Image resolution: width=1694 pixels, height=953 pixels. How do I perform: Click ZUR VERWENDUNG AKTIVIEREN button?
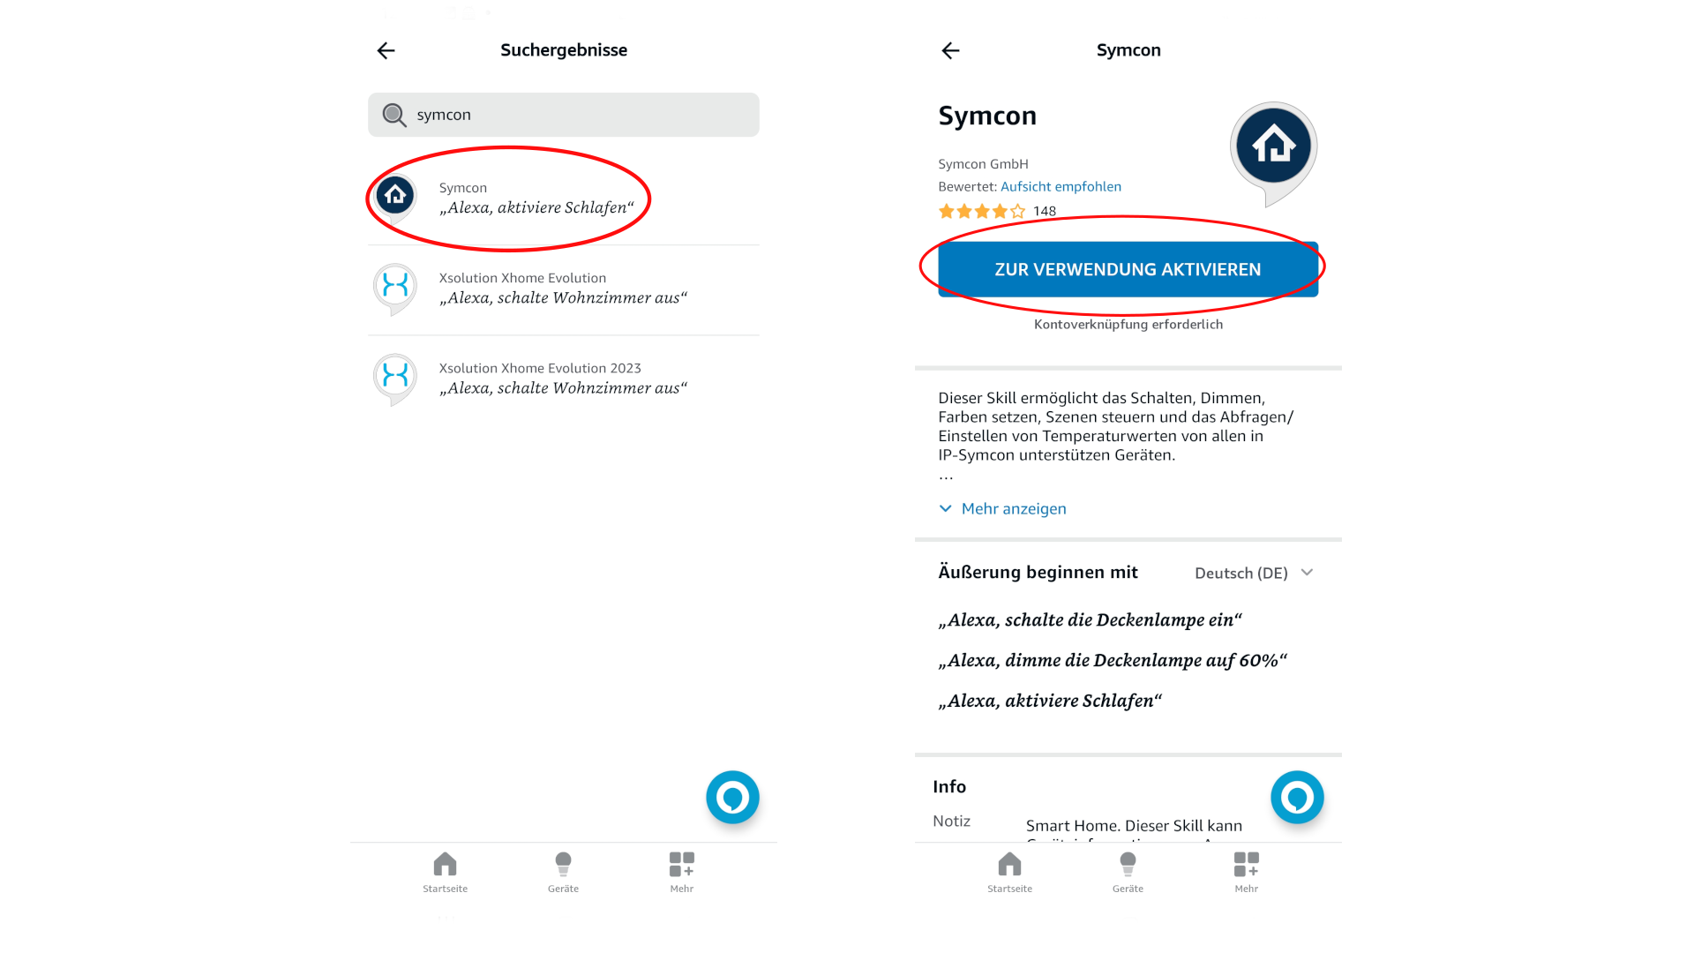coord(1124,269)
